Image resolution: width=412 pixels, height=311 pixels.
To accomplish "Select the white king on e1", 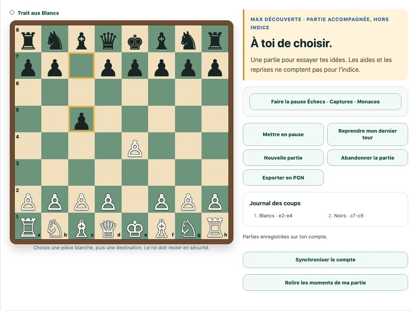I will (135, 226).
